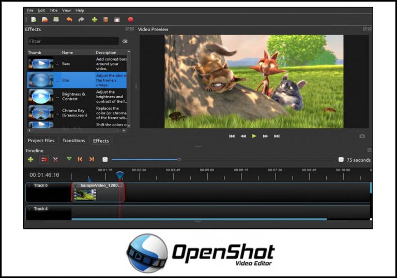
Task: Click effects horizontal scrollbar right arrow
Action: tap(124, 131)
